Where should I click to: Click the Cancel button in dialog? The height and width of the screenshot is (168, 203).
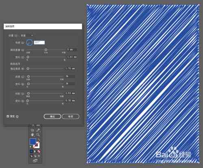(71, 116)
